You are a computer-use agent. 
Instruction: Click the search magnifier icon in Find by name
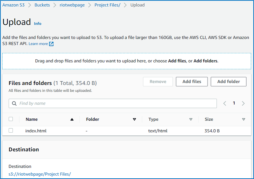point(14,103)
